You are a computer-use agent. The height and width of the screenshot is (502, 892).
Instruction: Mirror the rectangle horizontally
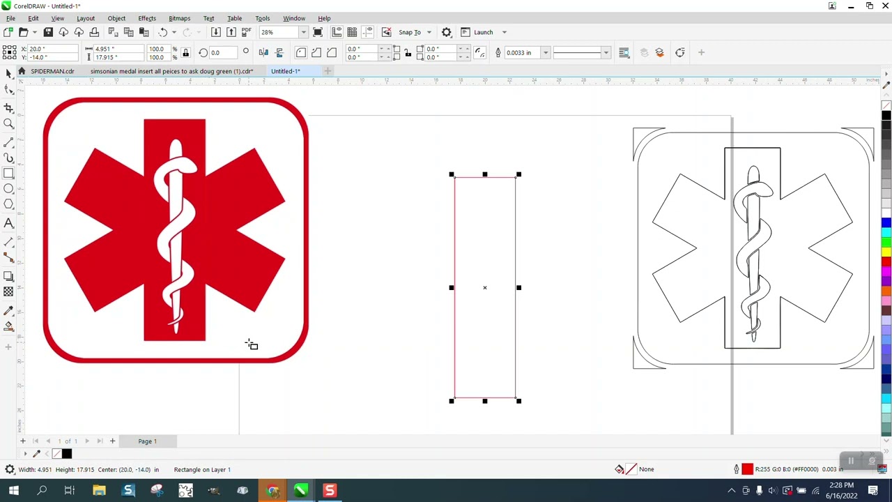[263, 52]
